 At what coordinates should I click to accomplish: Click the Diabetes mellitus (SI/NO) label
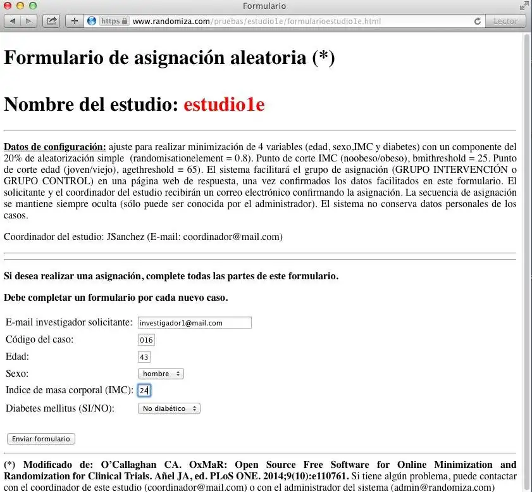(x=60, y=408)
